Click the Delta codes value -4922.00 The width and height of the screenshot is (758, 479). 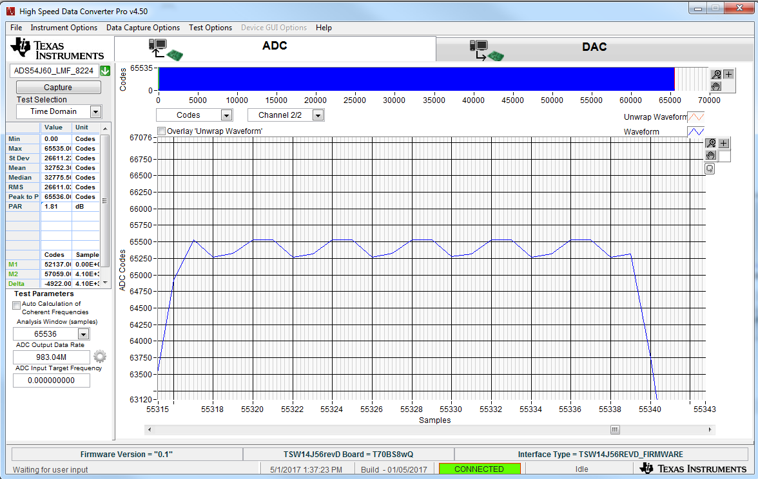click(57, 283)
